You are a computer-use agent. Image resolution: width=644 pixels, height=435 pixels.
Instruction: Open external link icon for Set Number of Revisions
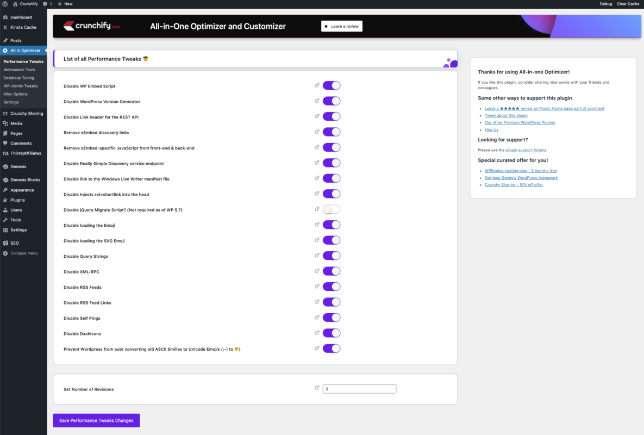coord(317,388)
